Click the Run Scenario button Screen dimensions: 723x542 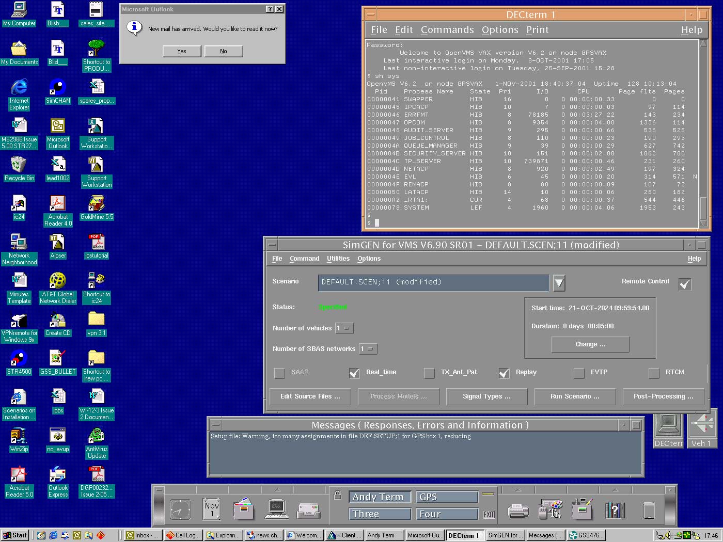point(575,396)
